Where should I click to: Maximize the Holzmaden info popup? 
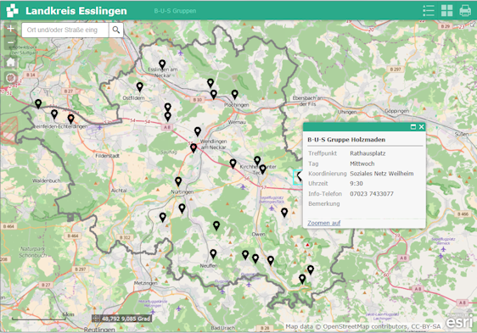pos(413,127)
